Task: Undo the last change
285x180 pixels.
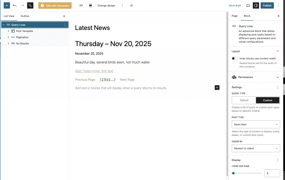Action: [15, 6]
